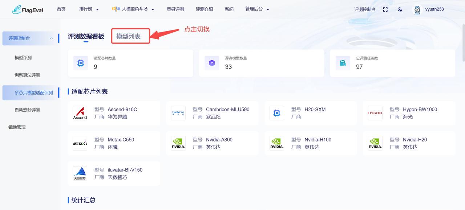The height and width of the screenshot is (210, 465).
Task: Click the 大模型角斗场 flag icon
Action: [x=116, y=9]
